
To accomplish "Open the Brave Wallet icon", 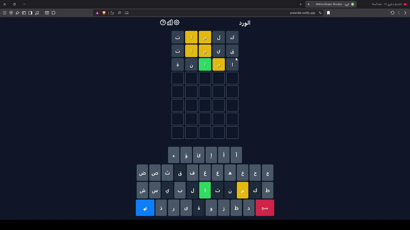I will pos(24,13).
